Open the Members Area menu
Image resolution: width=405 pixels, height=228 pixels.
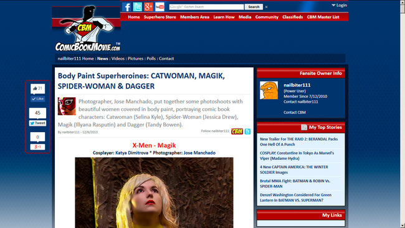tap(195, 17)
